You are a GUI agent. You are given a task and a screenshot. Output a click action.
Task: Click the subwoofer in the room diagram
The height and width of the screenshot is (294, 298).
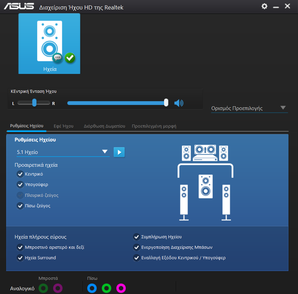point(206,186)
